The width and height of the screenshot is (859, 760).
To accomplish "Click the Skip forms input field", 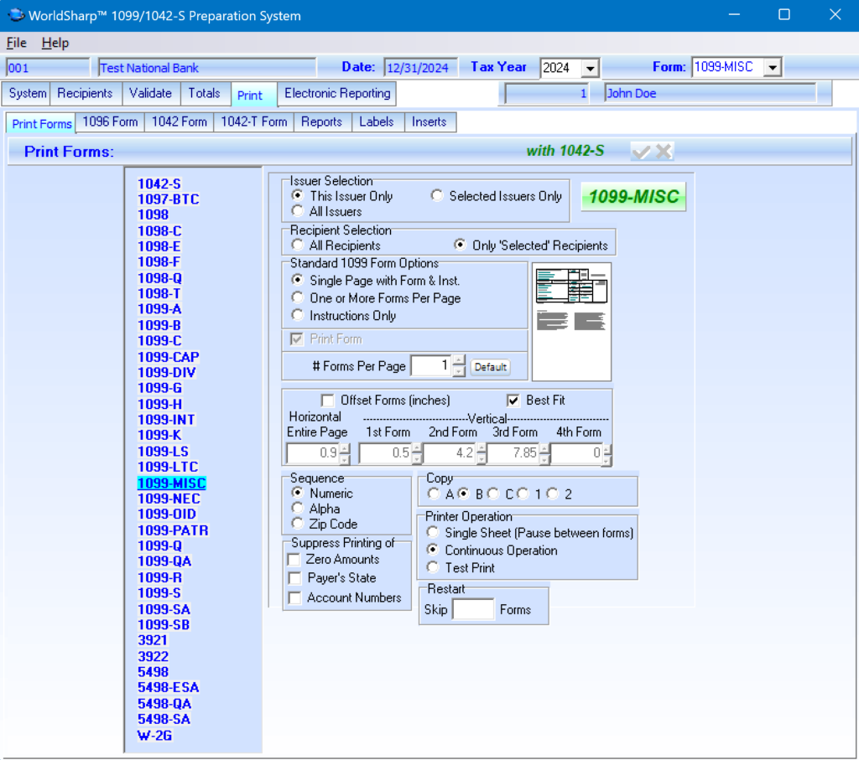I will 473,609.
